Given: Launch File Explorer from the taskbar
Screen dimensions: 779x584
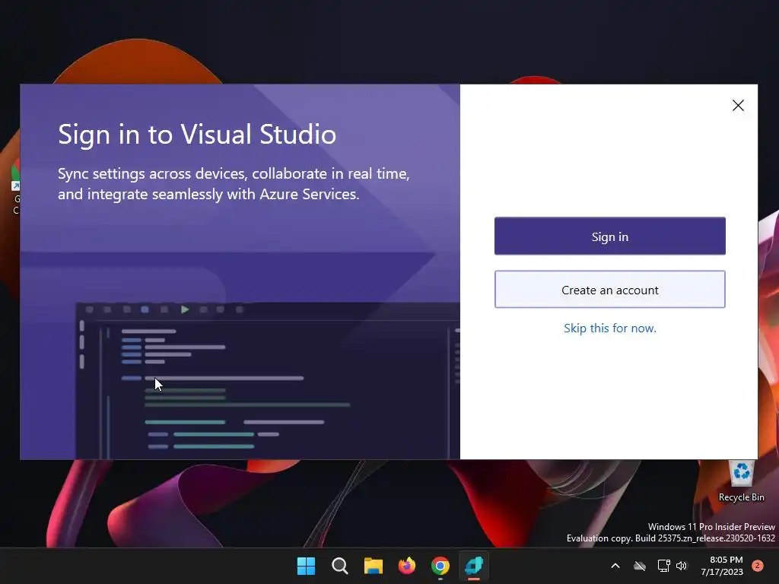Looking at the screenshot, I should click(x=373, y=566).
